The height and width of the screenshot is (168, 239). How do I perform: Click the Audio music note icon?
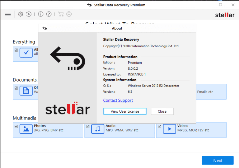click(98, 129)
